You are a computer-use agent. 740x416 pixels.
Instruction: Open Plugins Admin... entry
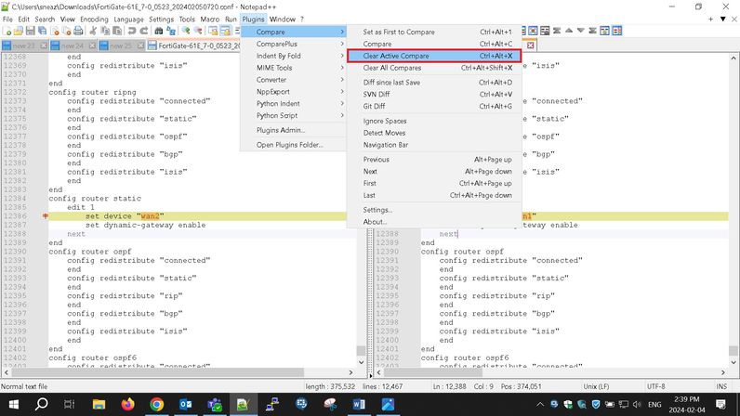[x=280, y=130]
